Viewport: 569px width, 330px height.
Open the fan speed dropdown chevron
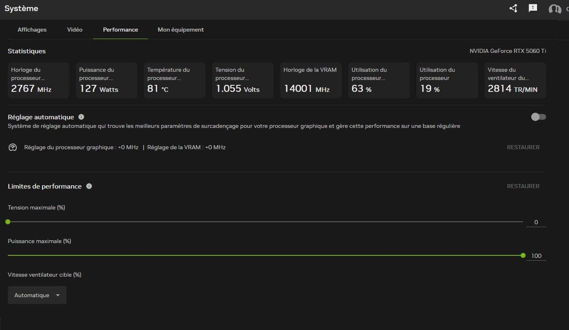pos(57,295)
